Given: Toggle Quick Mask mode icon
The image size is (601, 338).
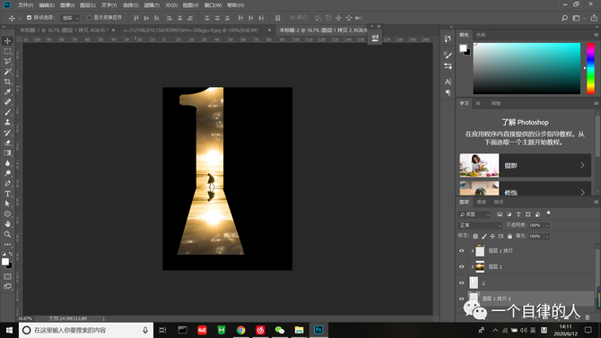Looking at the screenshot, I should click(x=7, y=276).
